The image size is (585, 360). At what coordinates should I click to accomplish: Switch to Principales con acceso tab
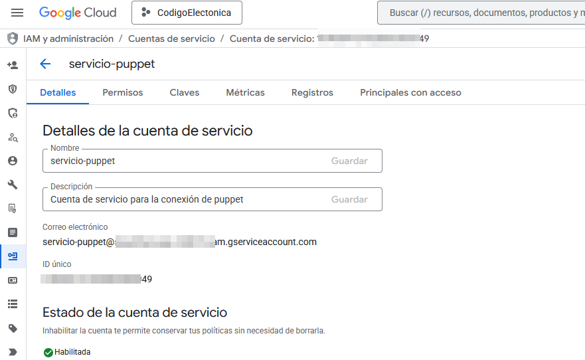pos(410,92)
